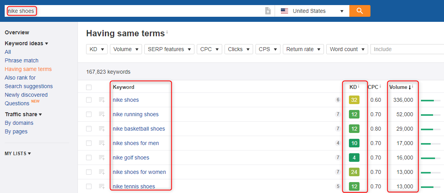Screen dimensions: 444x193
Task: Click the CPC column info icon
Action: (x=381, y=86)
